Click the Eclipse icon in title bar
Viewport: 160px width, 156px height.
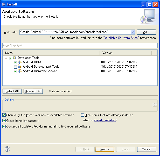click(4, 4)
